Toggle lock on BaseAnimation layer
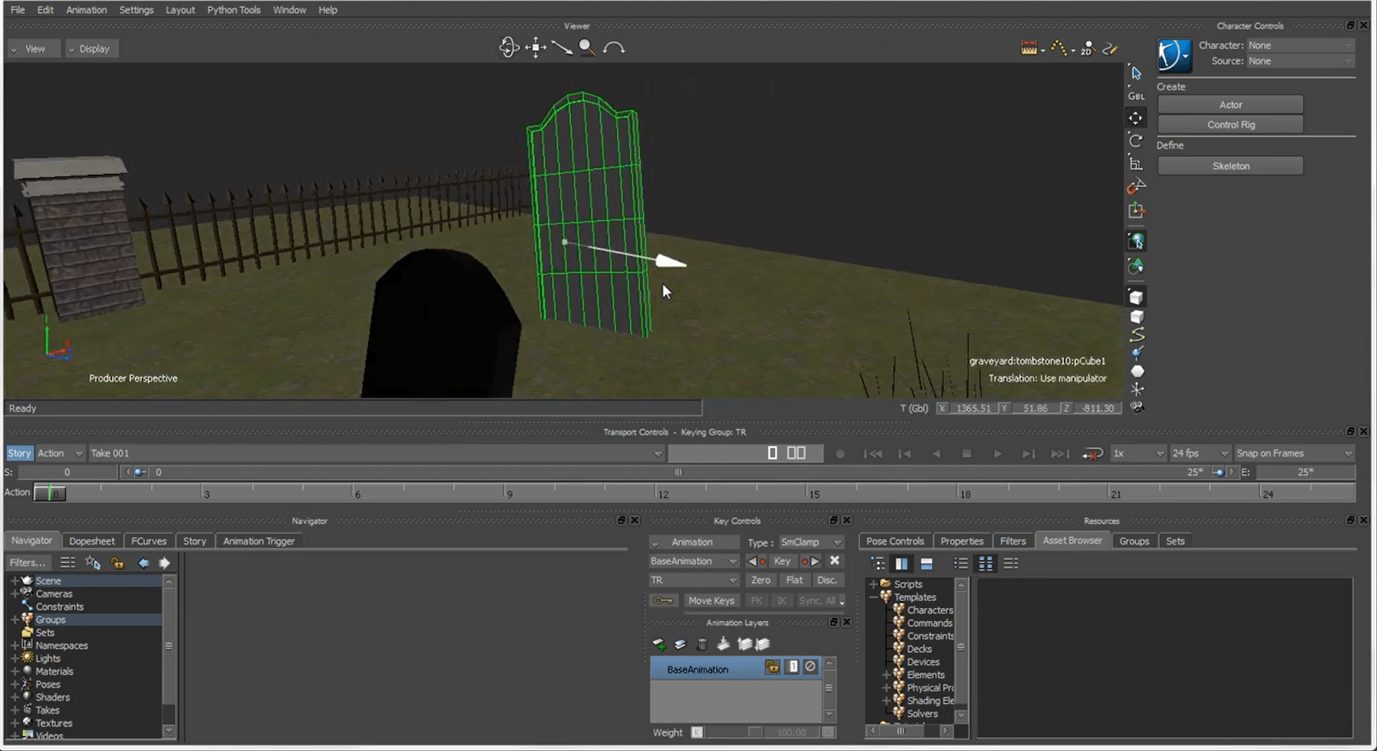The width and height of the screenshot is (1377, 751). point(772,667)
